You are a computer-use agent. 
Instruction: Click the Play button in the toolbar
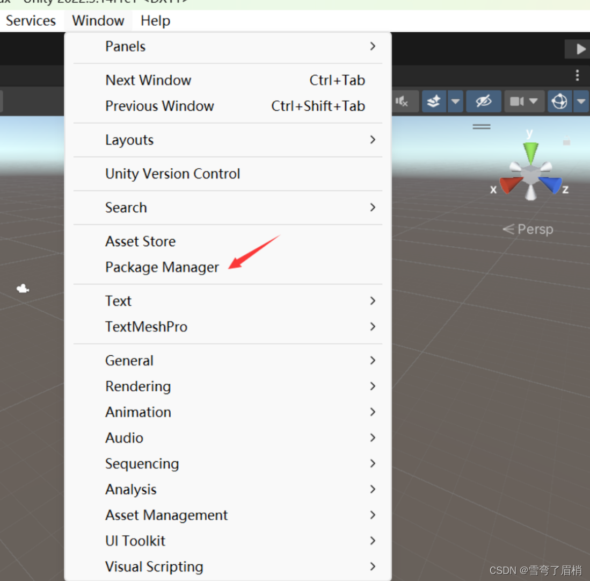[x=580, y=49]
